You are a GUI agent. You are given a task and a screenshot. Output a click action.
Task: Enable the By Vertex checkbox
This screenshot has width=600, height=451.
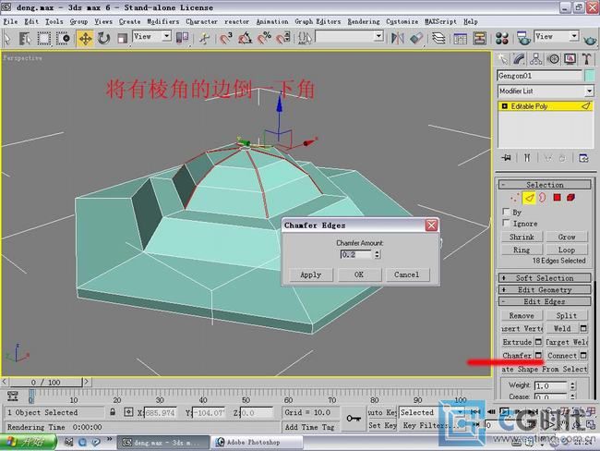[x=506, y=212]
